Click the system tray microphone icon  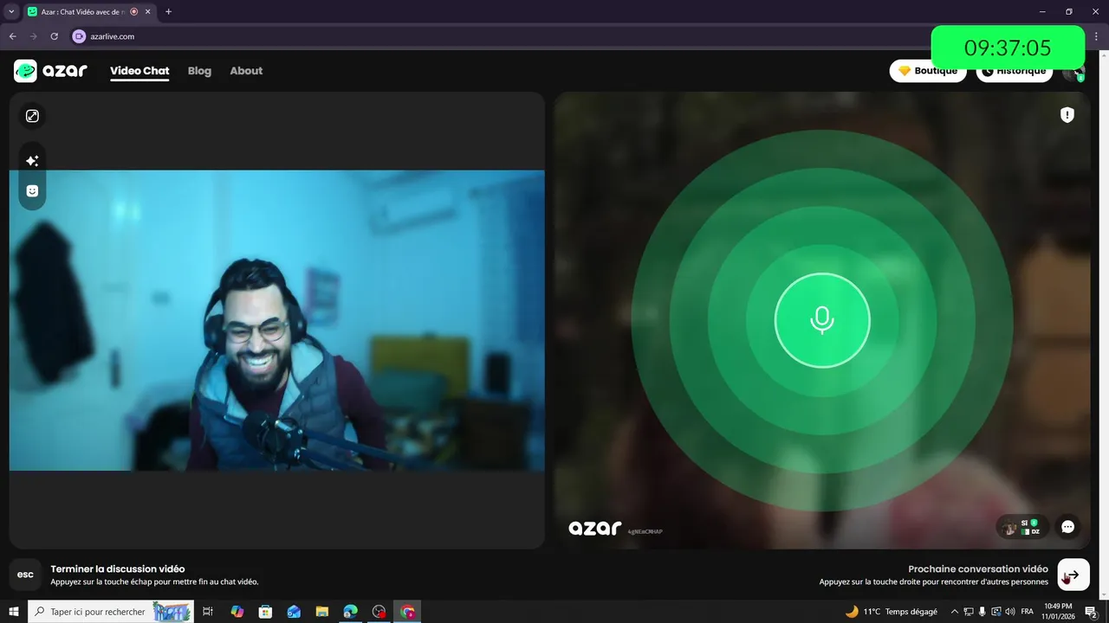(982, 612)
